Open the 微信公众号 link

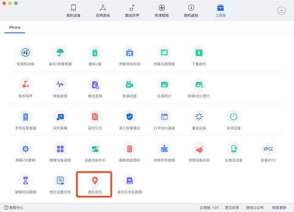(x=254, y=207)
